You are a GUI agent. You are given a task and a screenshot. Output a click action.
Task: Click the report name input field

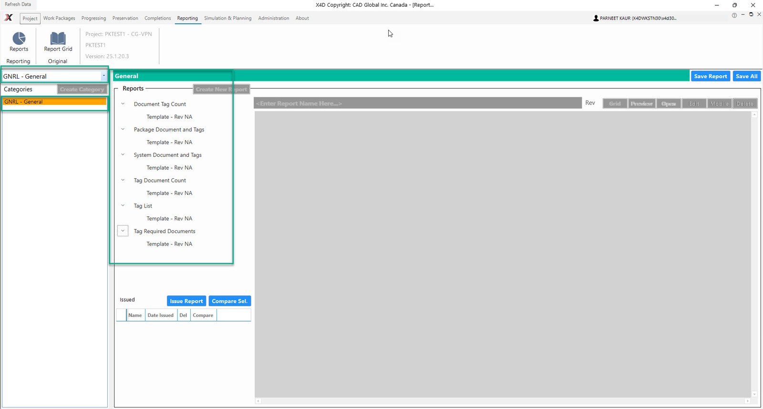pos(417,103)
